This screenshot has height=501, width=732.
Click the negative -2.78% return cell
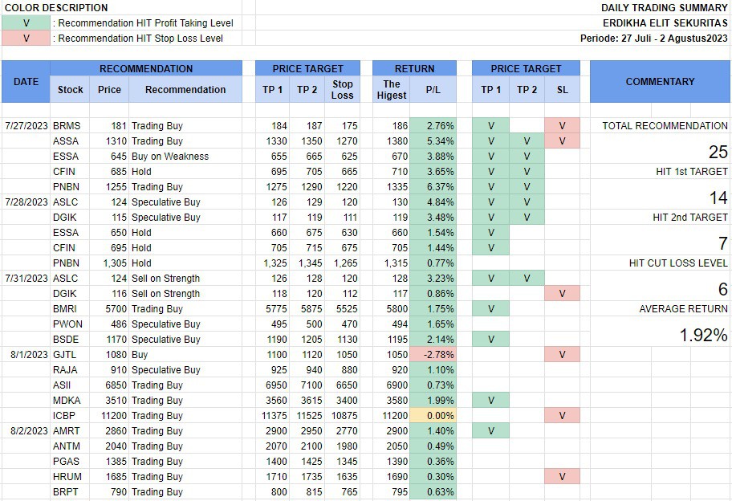433,355
